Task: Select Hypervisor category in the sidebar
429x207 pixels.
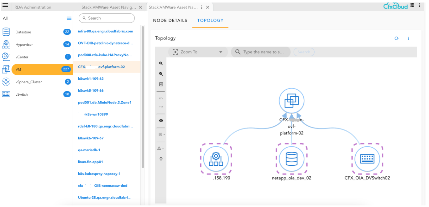Action: tap(24, 45)
